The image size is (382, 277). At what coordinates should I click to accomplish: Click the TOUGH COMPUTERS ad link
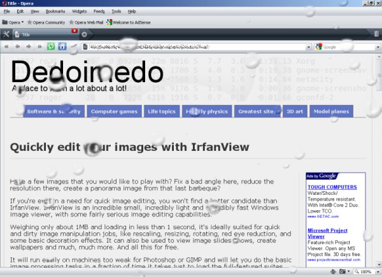tap(332, 187)
